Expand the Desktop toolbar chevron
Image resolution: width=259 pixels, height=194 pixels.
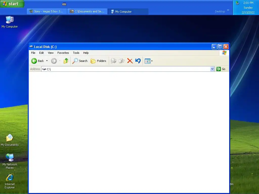tap(228, 10)
